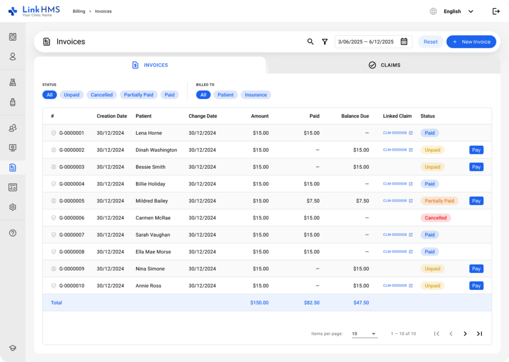Click the Partially Paid status badge
Screen dimensions: 509x362
coord(439,201)
